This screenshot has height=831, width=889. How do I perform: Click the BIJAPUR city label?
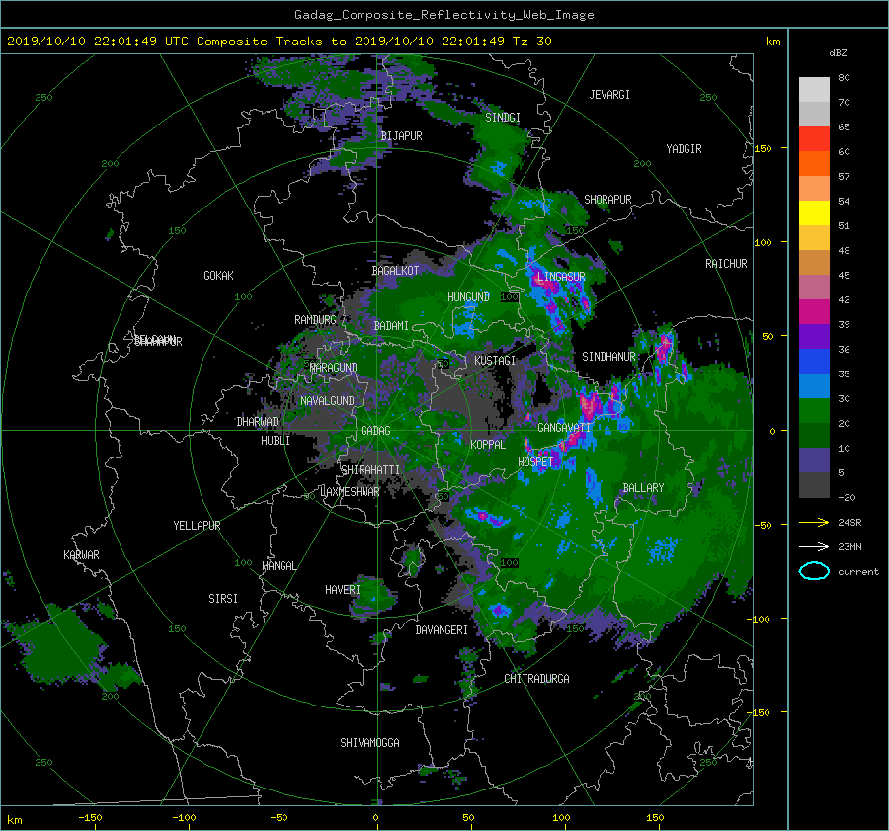(401, 136)
